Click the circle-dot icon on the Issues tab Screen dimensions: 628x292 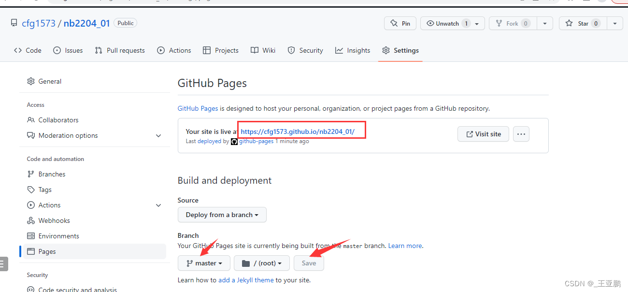(57, 50)
